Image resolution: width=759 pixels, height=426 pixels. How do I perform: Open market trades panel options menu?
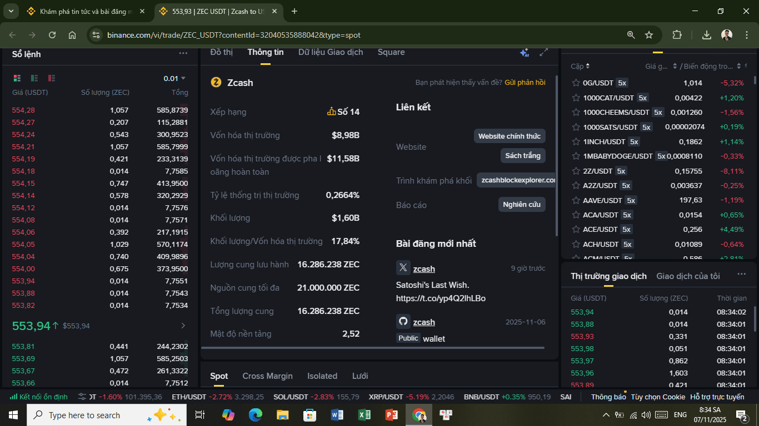coord(742,274)
